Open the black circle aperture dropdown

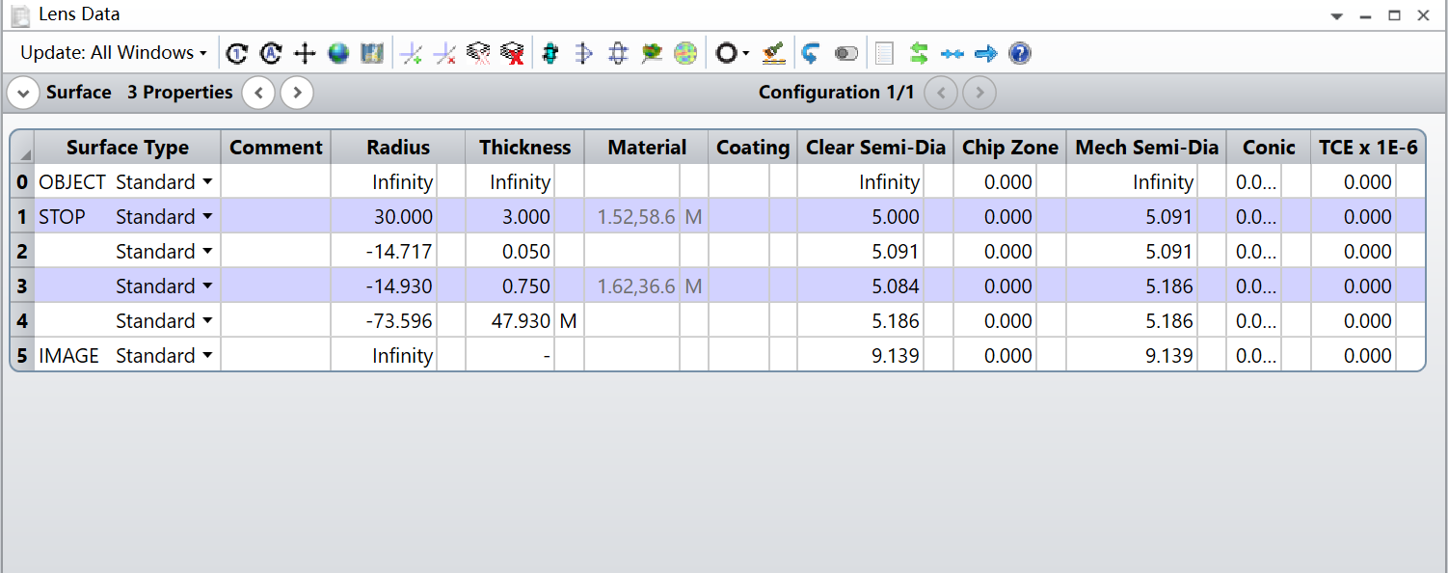[731, 53]
